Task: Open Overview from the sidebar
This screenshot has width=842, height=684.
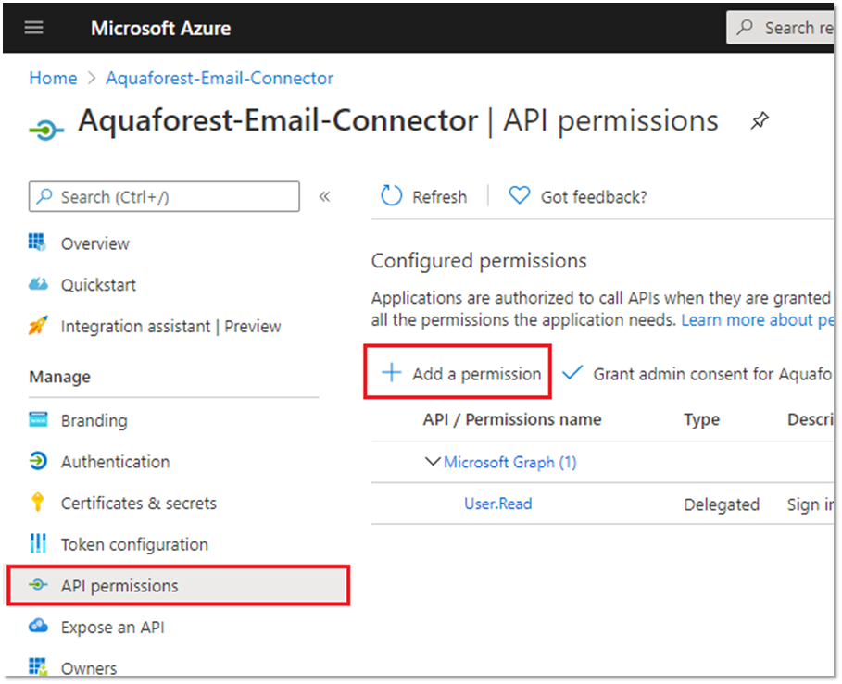Action: click(94, 243)
